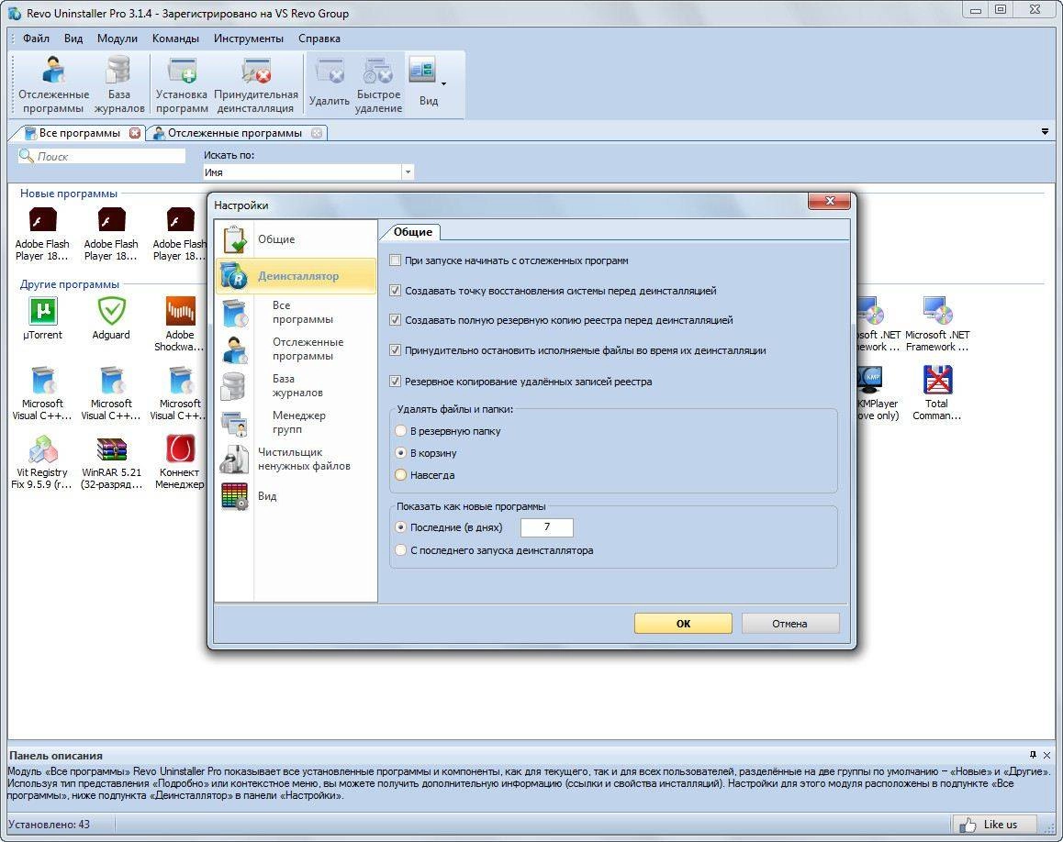1063x842 pixels.
Task: Pin the Панель описания panel
Action: (1034, 755)
